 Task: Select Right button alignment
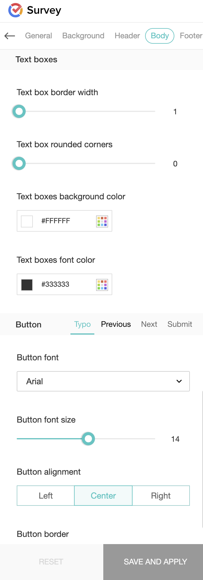tap(161, 496)
